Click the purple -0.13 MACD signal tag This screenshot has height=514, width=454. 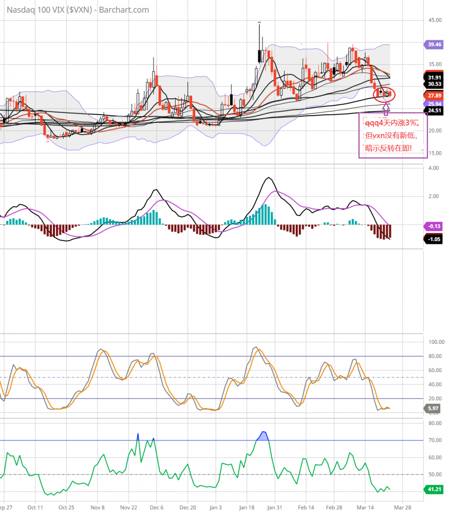tap(434, 226)
